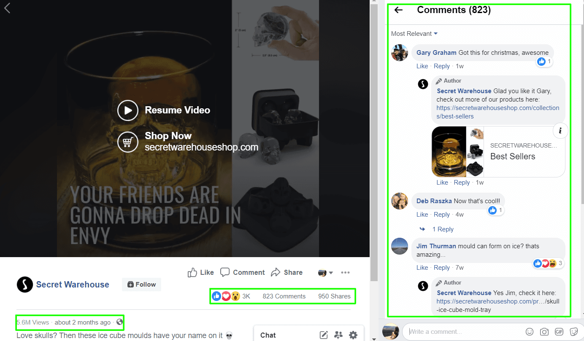
Task: Follow the Secret Warehouse page
Action: pos(141,285)
